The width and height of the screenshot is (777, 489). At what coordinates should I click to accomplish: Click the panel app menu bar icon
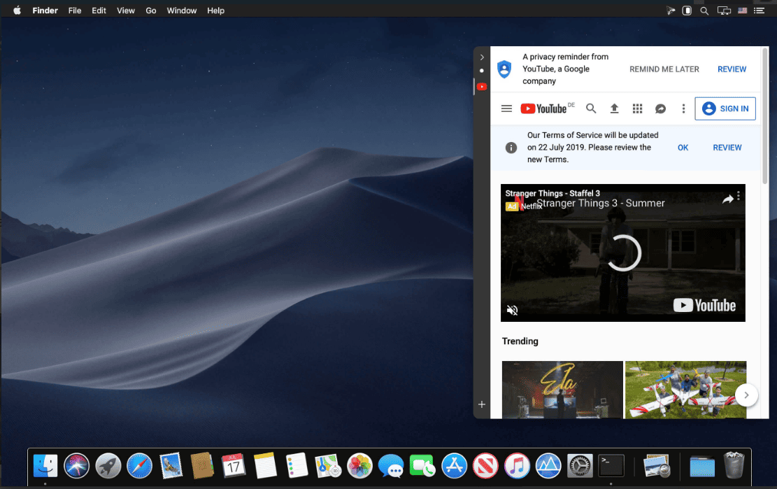[687, 10]
